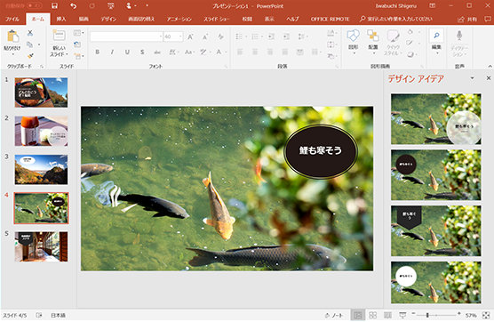
Task: Open the OFFICE REMOTE tab
Action: click(x=330, y=19)
